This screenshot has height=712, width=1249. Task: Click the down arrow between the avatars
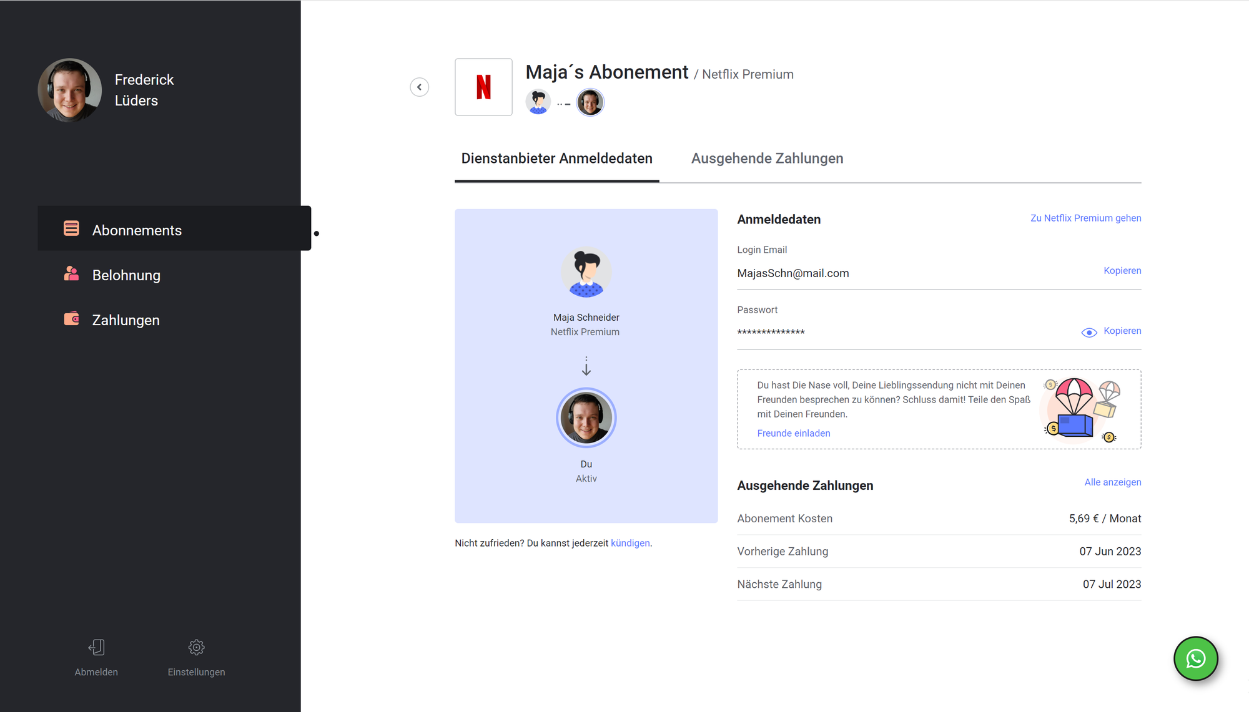click(586, 366)
